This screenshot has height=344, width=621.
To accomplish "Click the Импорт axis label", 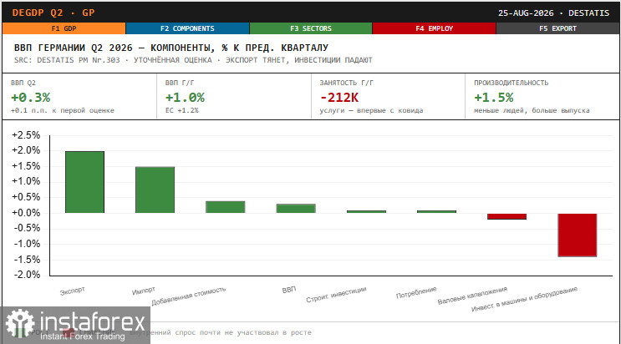I will pos(144,291).
